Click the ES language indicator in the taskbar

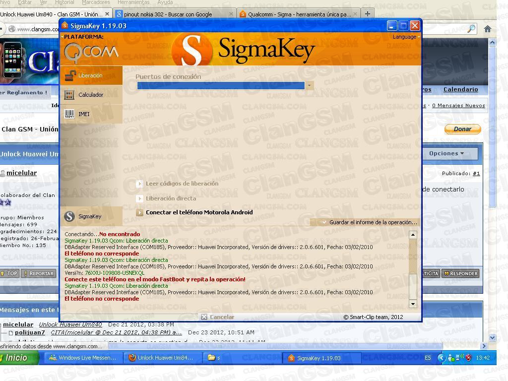[428, 358]
